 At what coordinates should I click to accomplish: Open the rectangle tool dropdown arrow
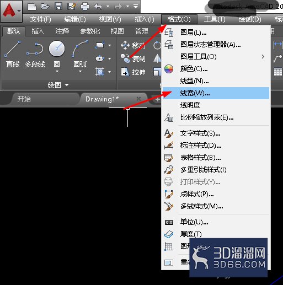tap(110, 45)
